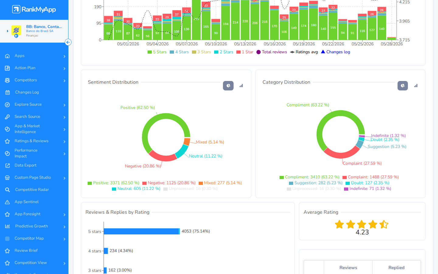The width and height of the screenshot is (438, 274).
Task: Click the Search Source key icon
Action: pyautogui.click(x=7, y=117)
